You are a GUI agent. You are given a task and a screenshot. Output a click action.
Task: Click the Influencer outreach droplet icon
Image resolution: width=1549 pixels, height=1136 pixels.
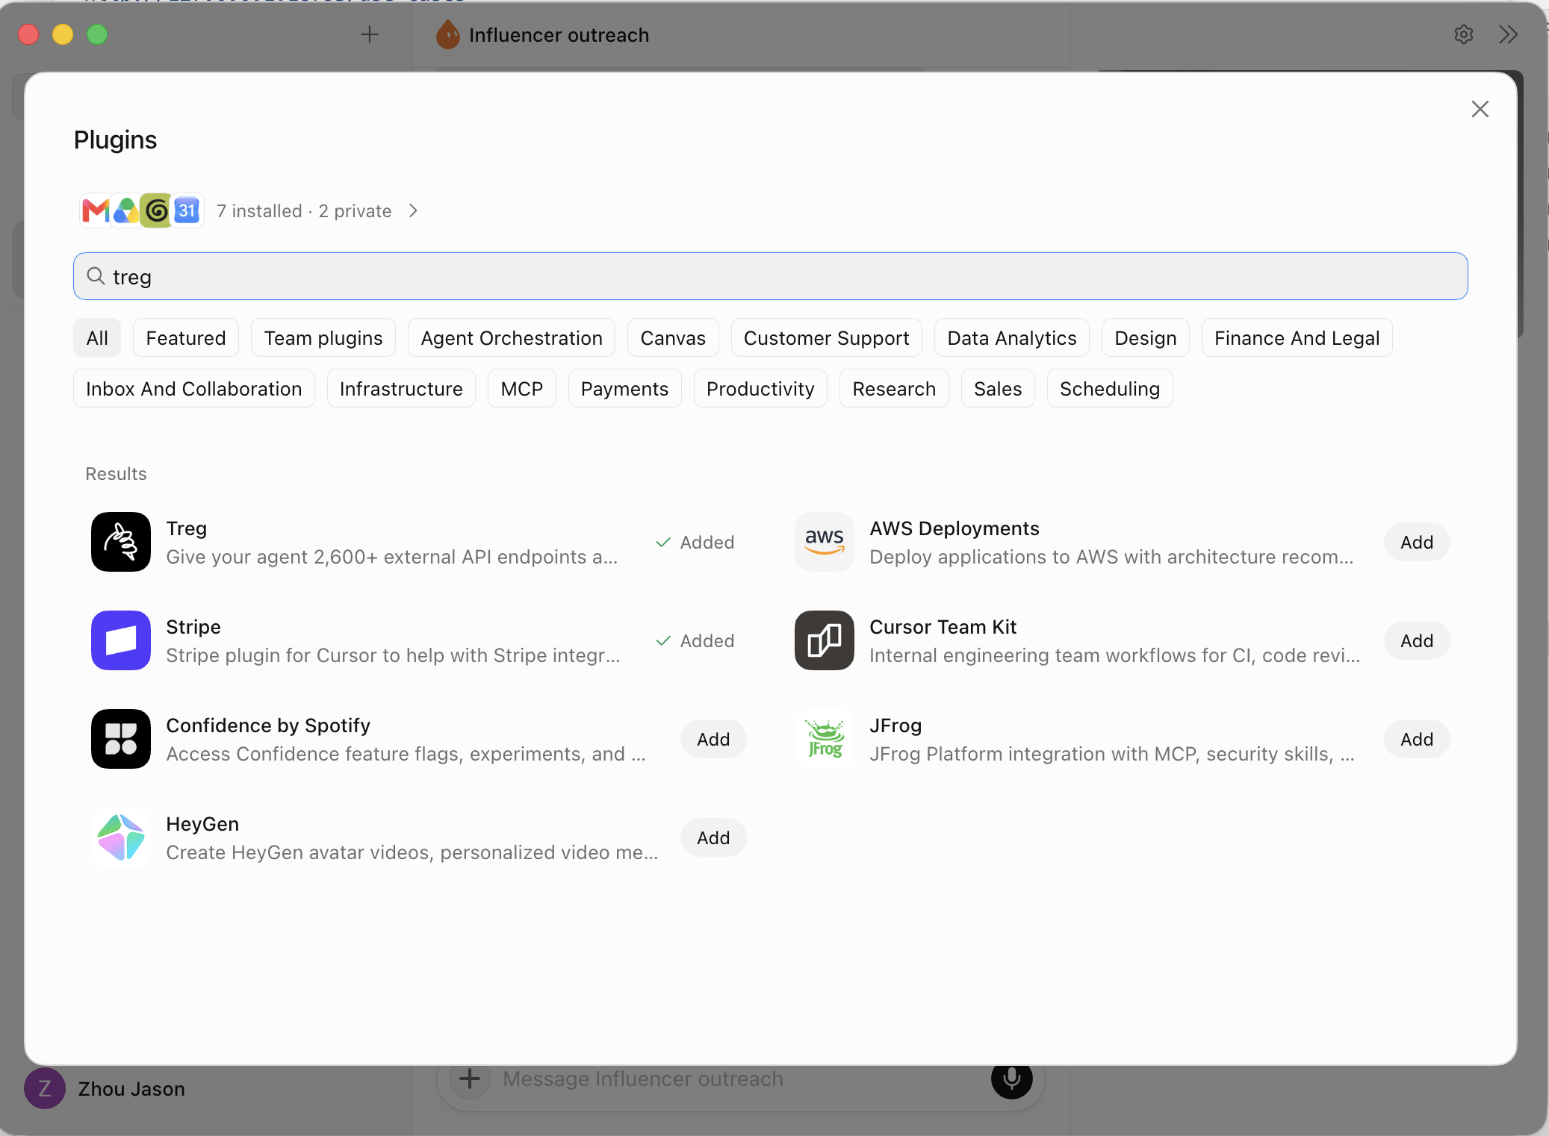coord(447,34)
